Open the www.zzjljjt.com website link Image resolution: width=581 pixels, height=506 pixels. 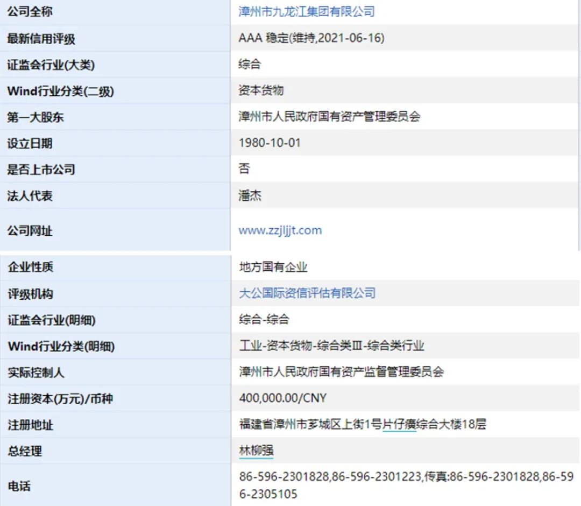[280, 230]
